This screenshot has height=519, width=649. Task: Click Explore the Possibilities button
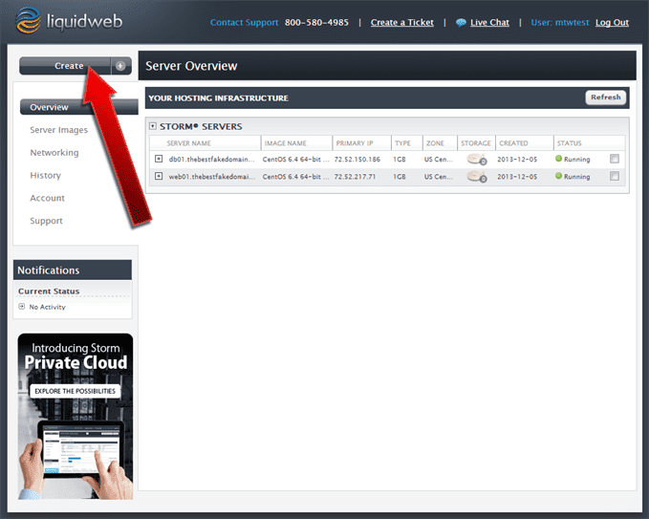[x=75, y=391]
